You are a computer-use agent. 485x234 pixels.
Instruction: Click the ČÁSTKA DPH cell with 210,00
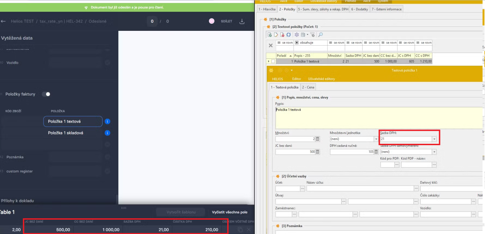tap(196, 230)
